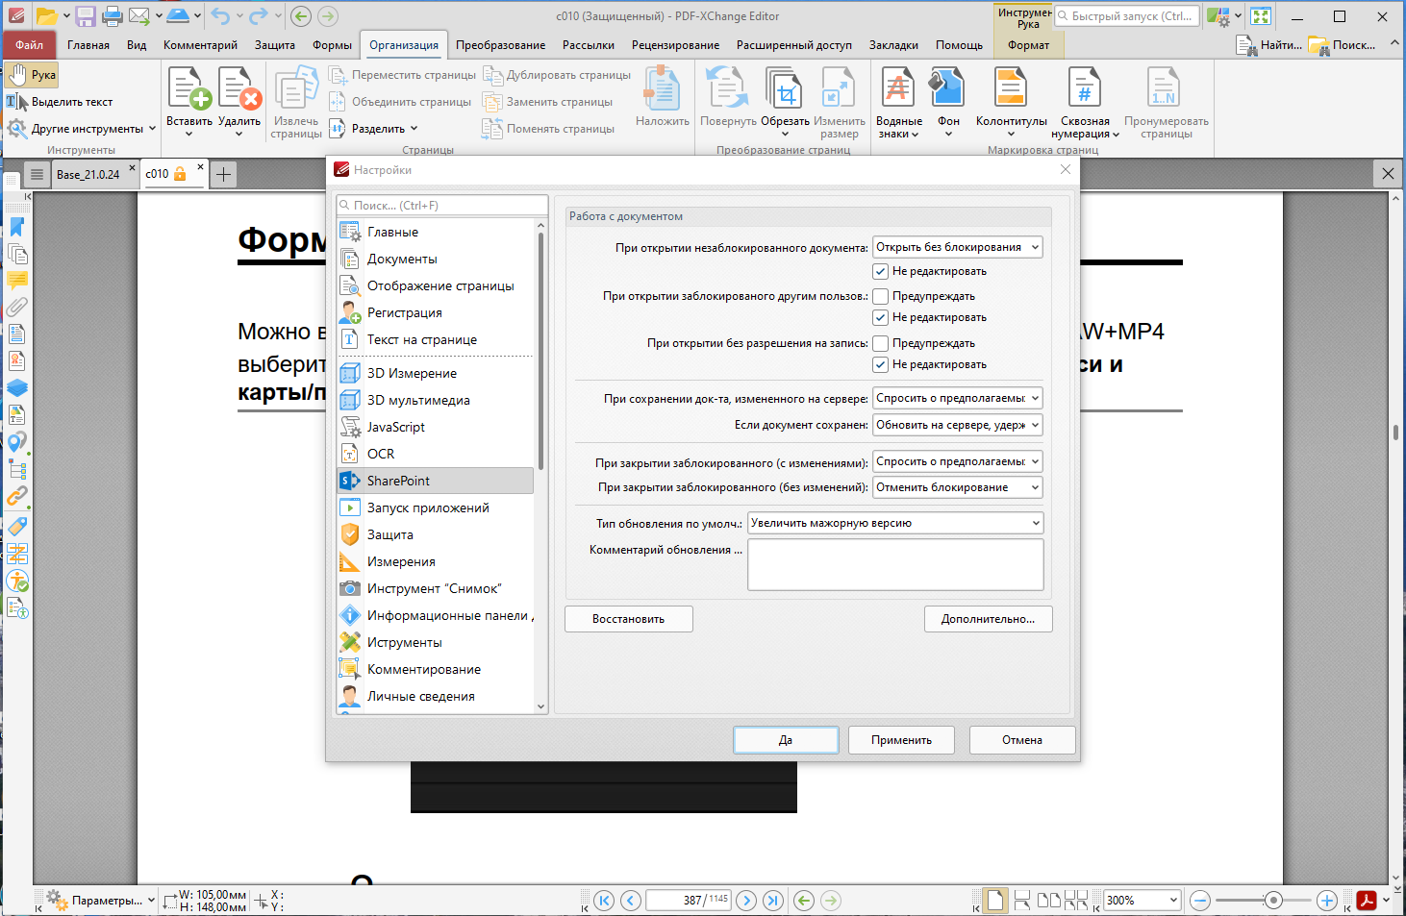Click the zoom slider handle in status bar
The image size is (1406, 916).
coord(1273,901)
